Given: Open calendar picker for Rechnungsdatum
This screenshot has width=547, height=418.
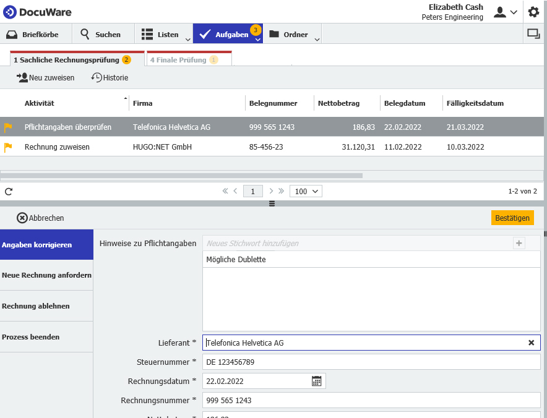Looking at the screenshot, I should (x=316, y=382).
